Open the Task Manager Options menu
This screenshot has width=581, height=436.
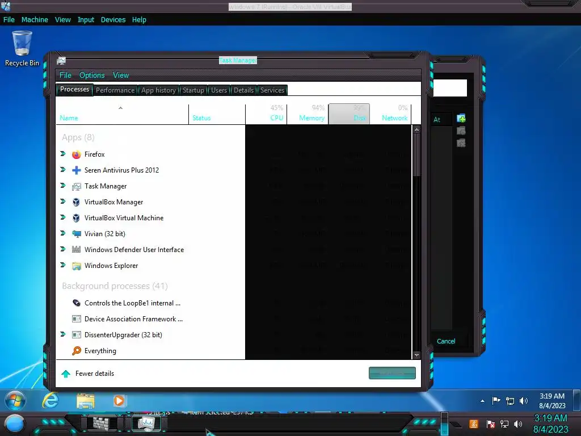[92, 76]
